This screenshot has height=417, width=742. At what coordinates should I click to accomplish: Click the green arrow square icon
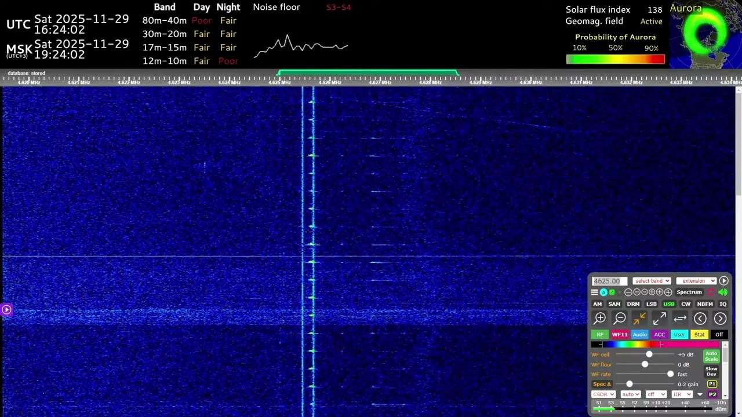pyautogui.click(x=612, y=292)
